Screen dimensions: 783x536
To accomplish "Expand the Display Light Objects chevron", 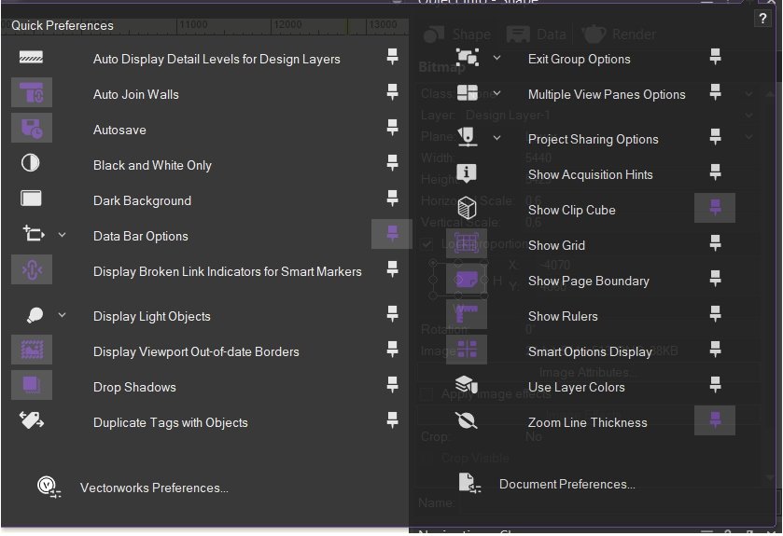I will coord(62,316).
